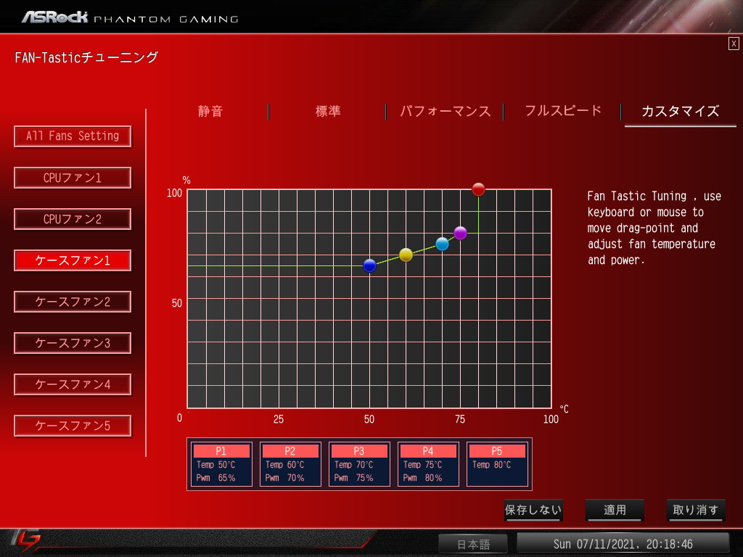Select the P4 point info box
743x557 pixels.
pos(428,464)
